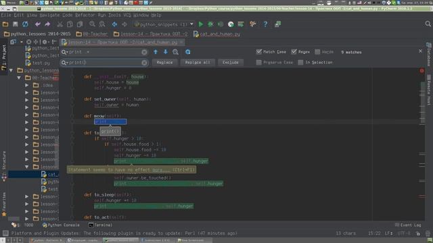Copy the selection using the toolbar copy icon
The image size is (433, 243).
coord(70,24)
